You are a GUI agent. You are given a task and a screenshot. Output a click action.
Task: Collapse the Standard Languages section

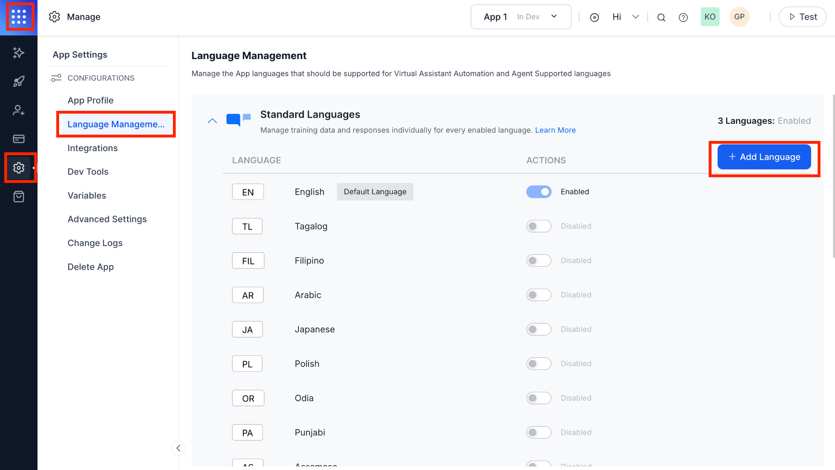pos(212,121)
